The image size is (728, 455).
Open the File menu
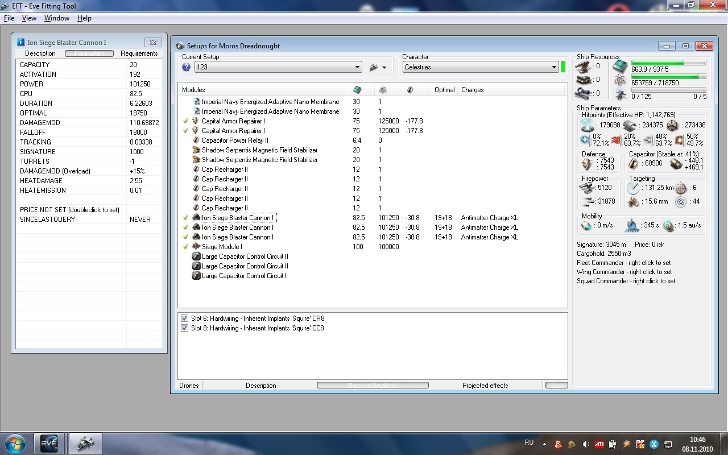9,18
